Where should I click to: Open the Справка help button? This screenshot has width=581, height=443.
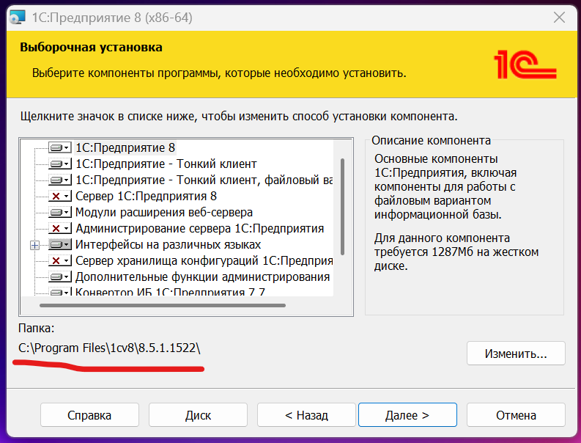click(x=89, y=415)
